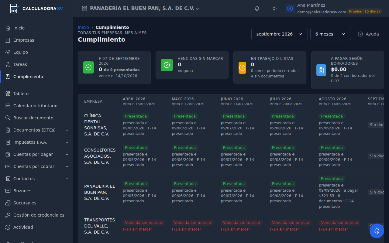Image resolution: width=389 pixels, height=243 pixels.
Task: Click the blue clipboard icon on A pagar card
Action: pyautogui.click(x=321, y=70)
